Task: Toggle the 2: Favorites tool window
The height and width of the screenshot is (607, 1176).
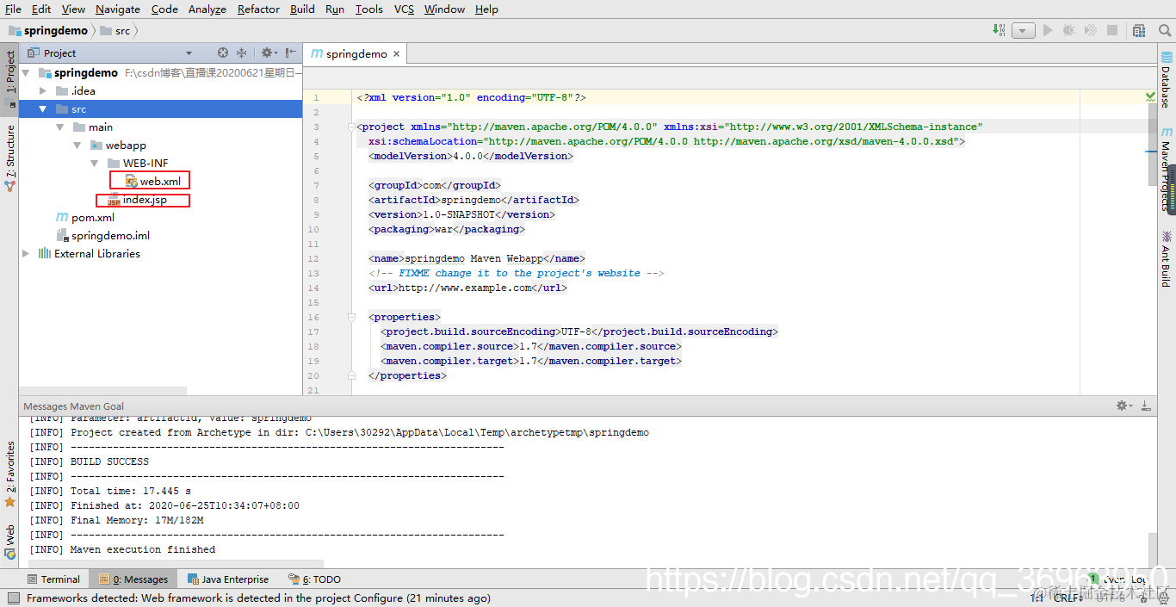Action: pos(9,474)
